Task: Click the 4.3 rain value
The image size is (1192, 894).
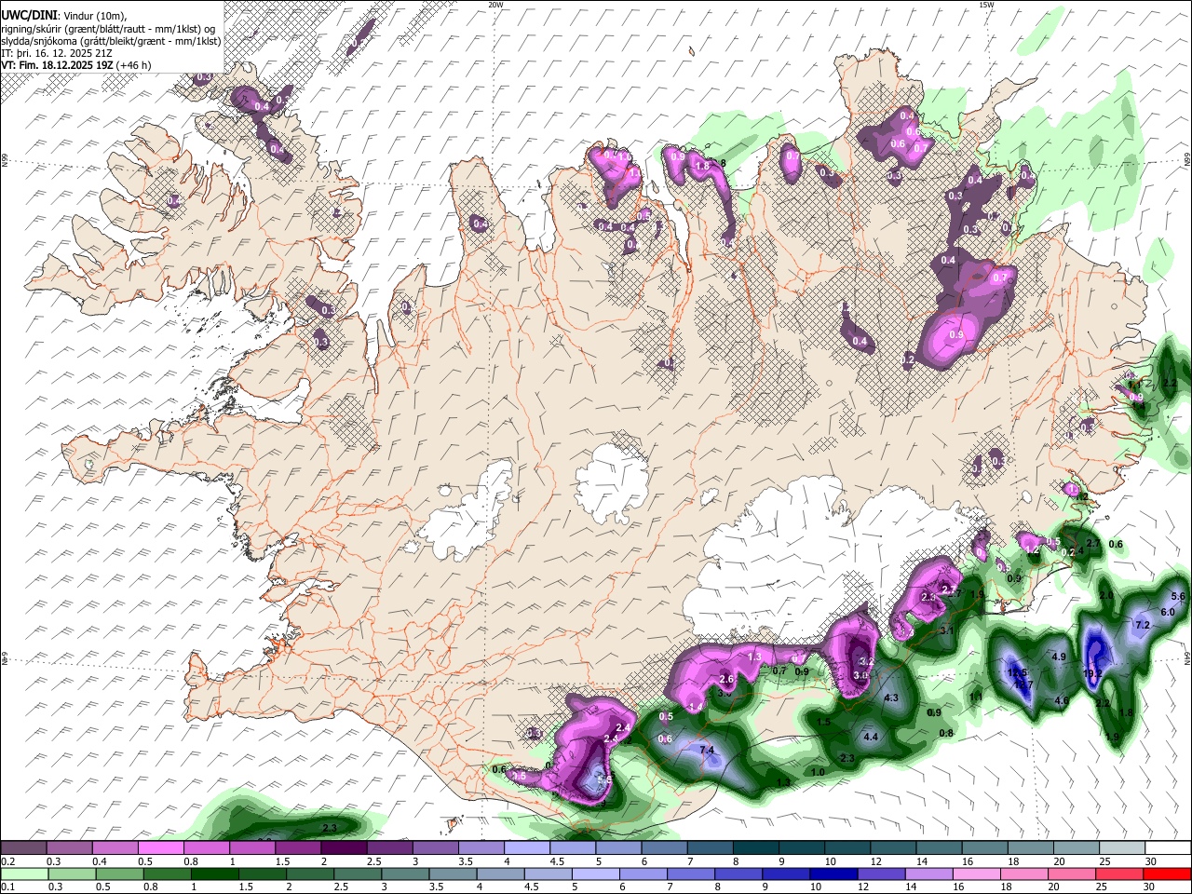Action: (x=890, y=698)
